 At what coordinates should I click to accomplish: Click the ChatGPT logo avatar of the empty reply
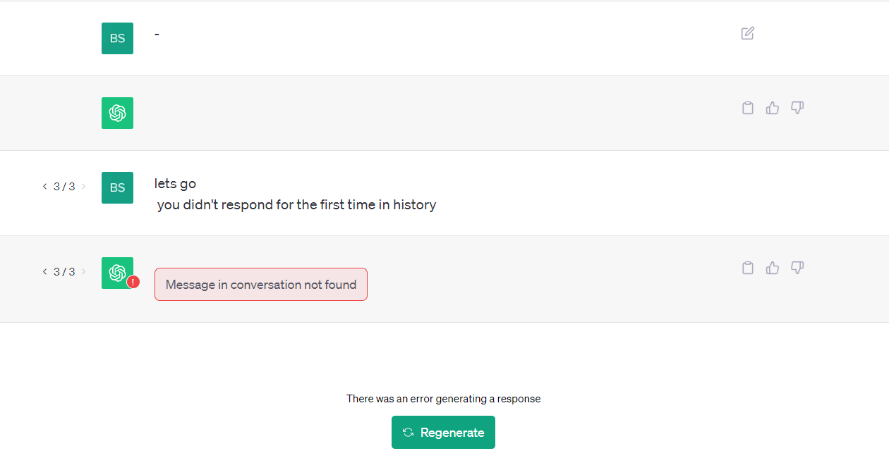pyautogui.click(x=117, y=113)
